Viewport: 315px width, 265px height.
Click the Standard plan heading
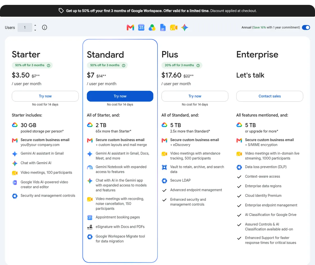pos(105,55)
